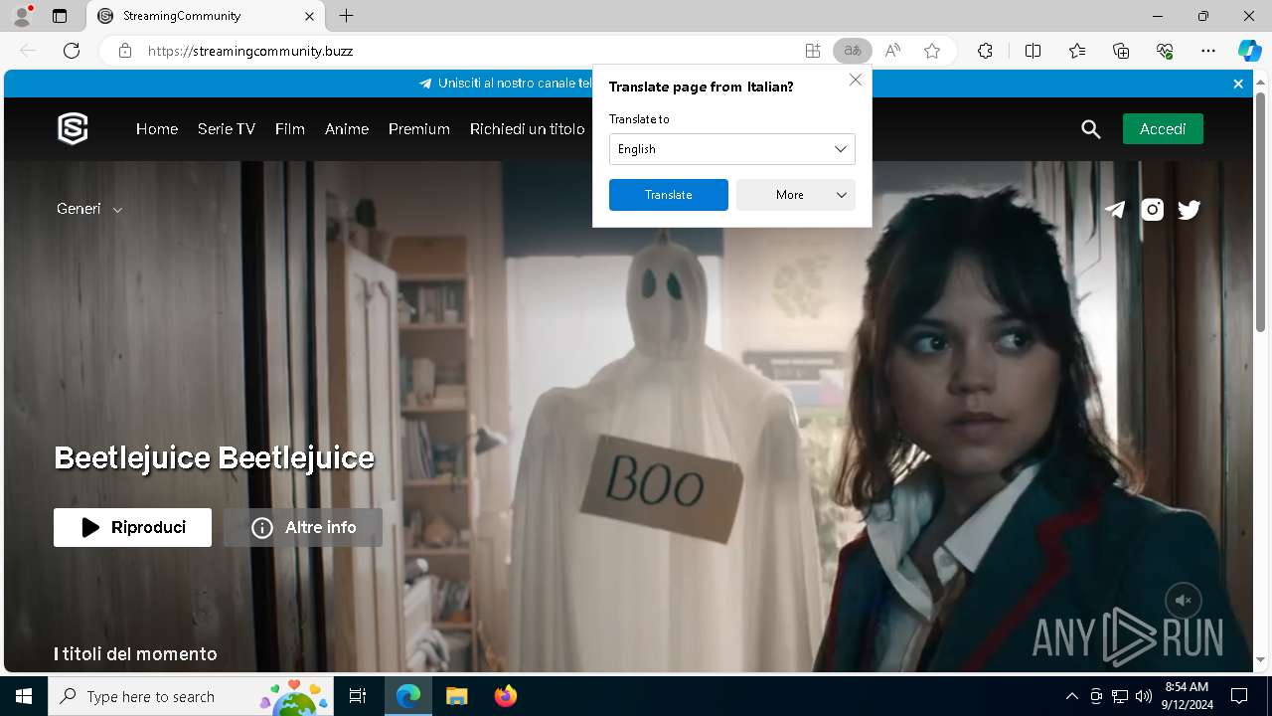Image resolution: width=1272 pixels, height=716 pixels.
Task: Open the Windows notification center icon
Action: (1239, 696)
